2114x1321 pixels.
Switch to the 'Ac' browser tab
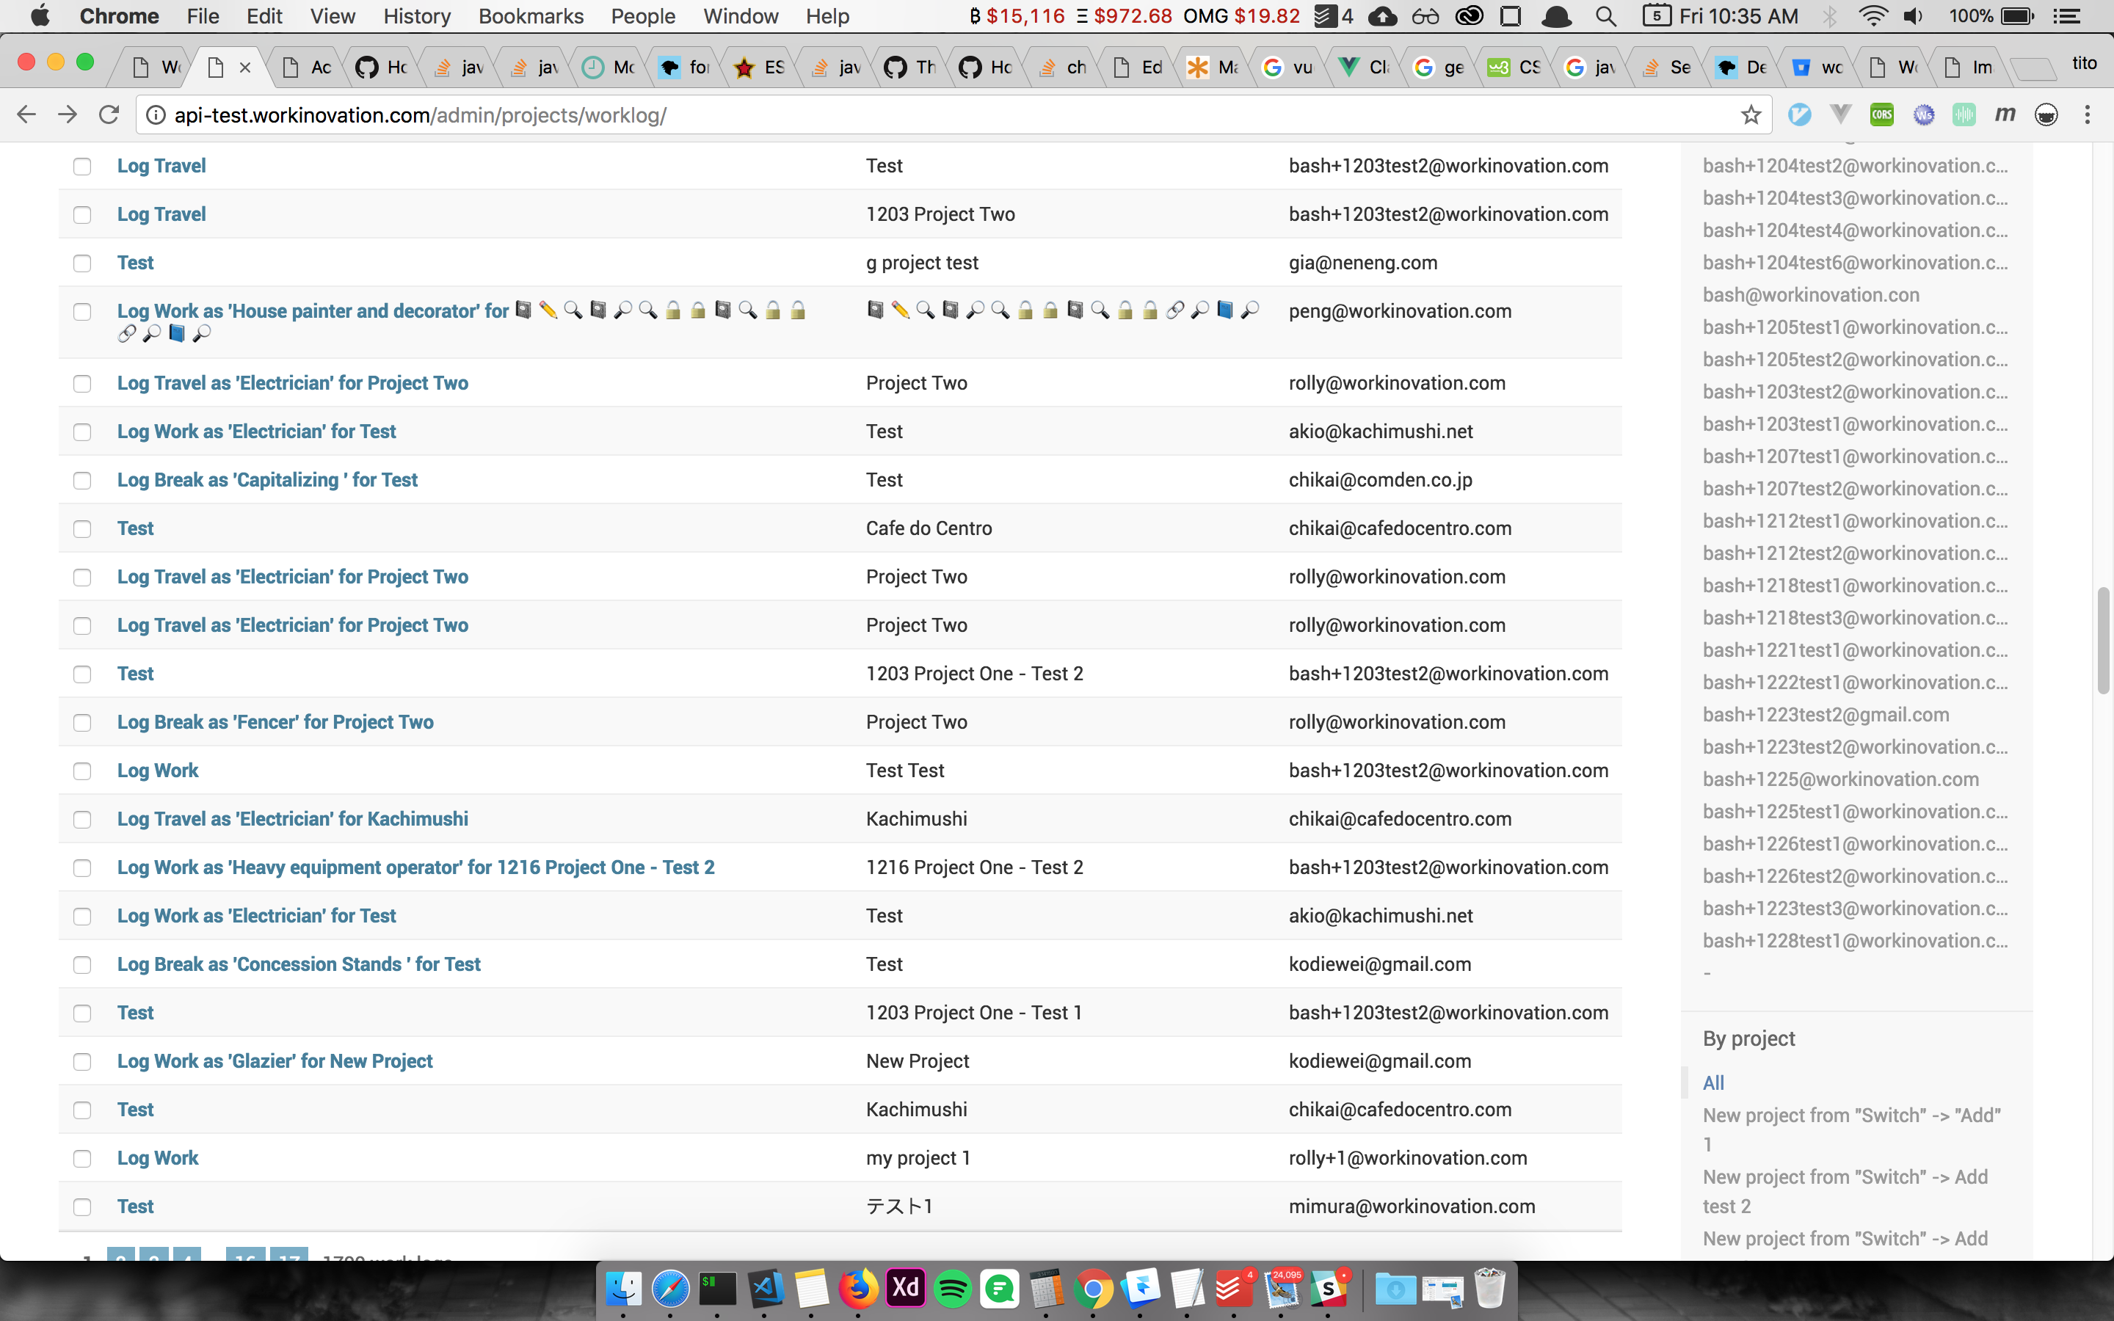[x=310, y=68]
